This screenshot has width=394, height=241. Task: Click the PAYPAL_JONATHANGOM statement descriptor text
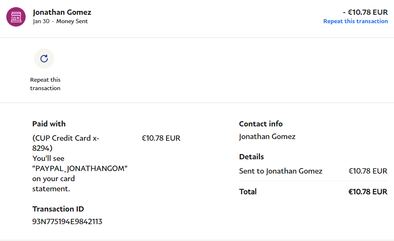(80, 169)
